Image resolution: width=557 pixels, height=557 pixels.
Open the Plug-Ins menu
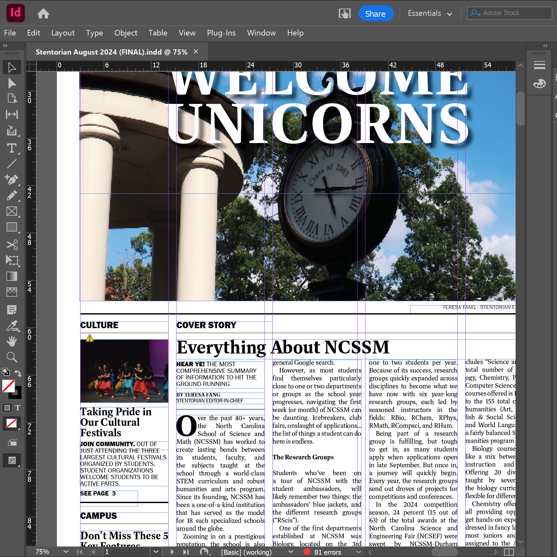click(221, 33)
